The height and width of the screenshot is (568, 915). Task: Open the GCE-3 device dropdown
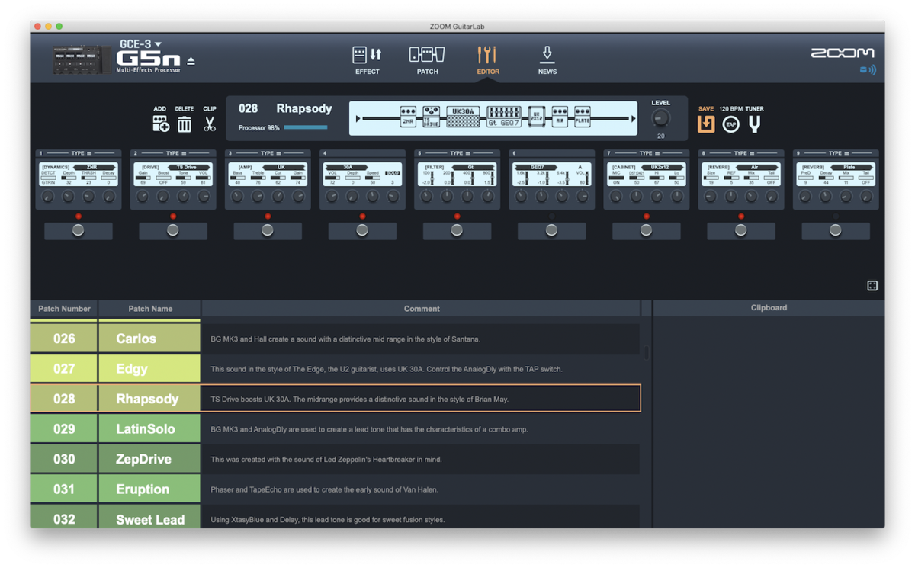pyautogui.click(x=140, y=44)
